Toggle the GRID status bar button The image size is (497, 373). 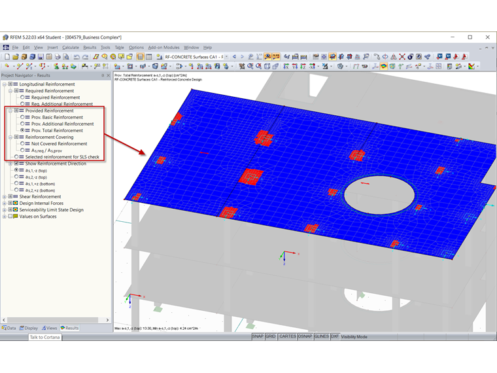270,336
